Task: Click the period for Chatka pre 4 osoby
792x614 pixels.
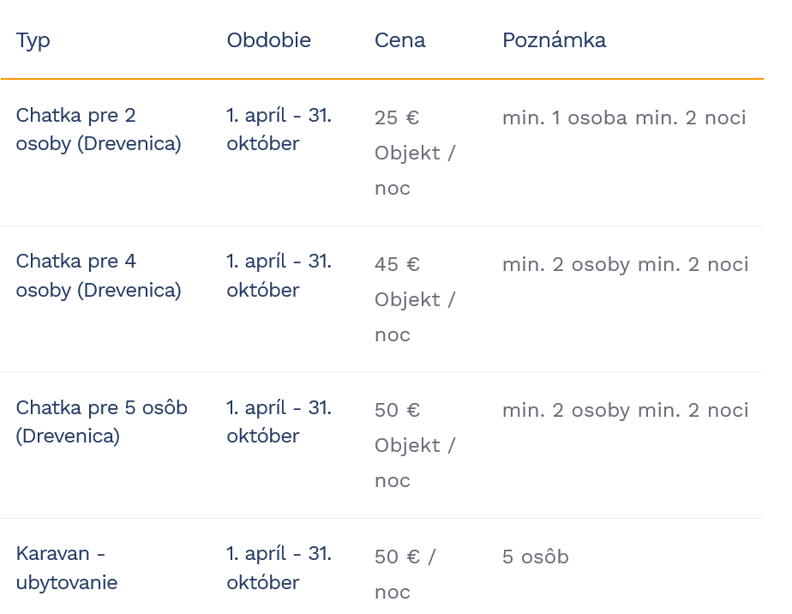Action: 279,275
